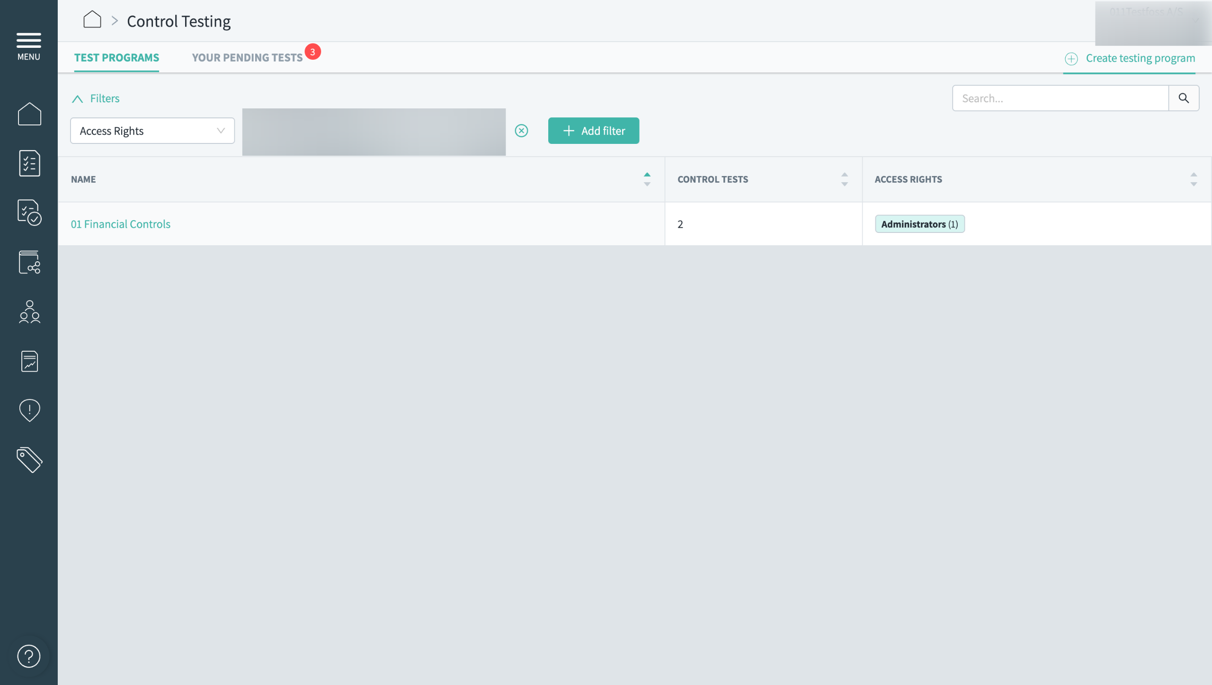Click the home icon in the sidebar
1212x685 pixels.
click(x=29, y=114)
